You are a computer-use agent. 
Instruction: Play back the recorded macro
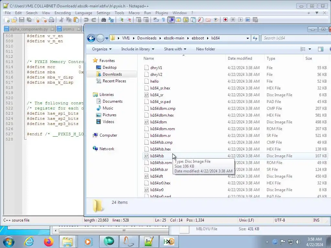[240, 20]
